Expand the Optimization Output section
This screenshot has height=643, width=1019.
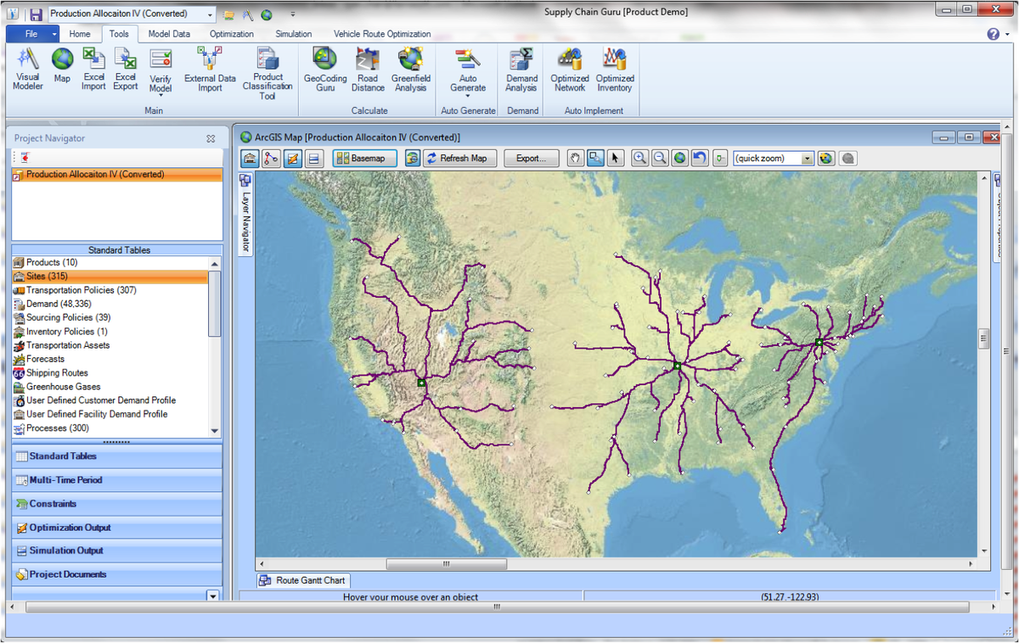[116, 527]
